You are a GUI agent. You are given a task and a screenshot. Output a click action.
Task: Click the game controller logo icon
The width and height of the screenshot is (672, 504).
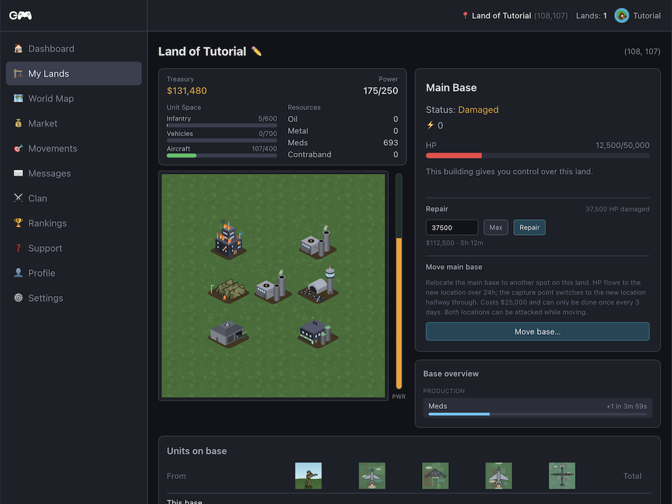click(20, 16)
